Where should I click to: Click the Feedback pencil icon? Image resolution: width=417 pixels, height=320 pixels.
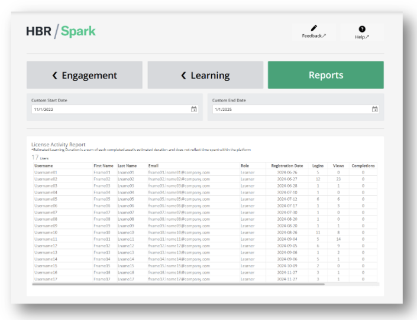[314, 28]
